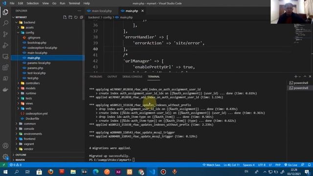Add a new terminal with plus icon
The image size is (313, 176).
295,76
